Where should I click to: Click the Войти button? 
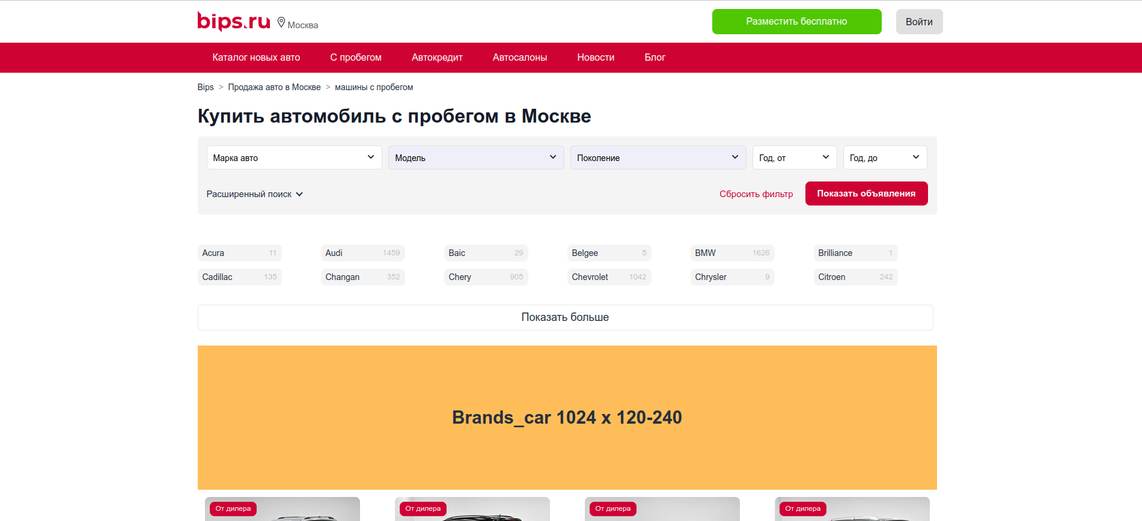coord(918,22)
